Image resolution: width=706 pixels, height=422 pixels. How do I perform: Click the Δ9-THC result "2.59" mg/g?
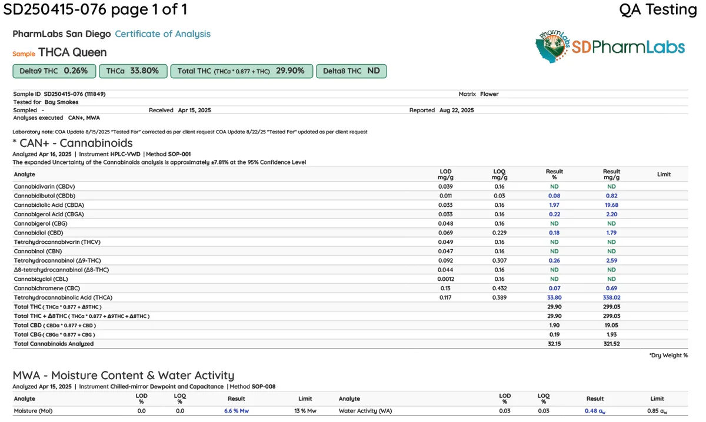coord(611,260)
